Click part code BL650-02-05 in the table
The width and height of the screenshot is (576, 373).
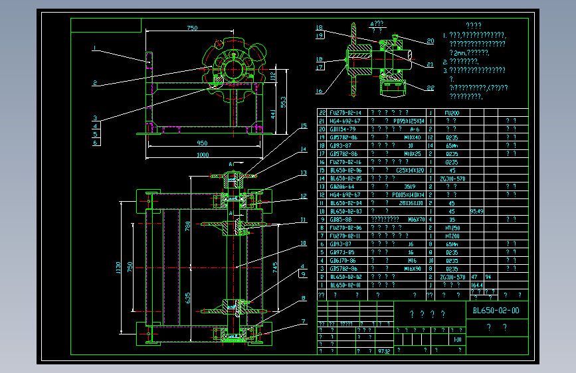click(x=345, y=179)
